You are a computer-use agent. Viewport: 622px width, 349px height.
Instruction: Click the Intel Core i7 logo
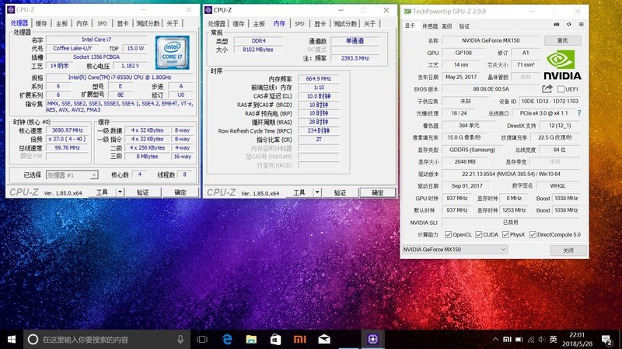(172, 53)
